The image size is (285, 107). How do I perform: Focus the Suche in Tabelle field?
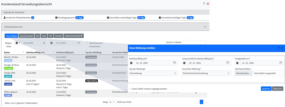tap(195, 42)
